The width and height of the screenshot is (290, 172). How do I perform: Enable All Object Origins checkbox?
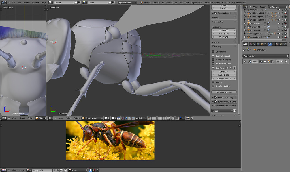(213, 60)
